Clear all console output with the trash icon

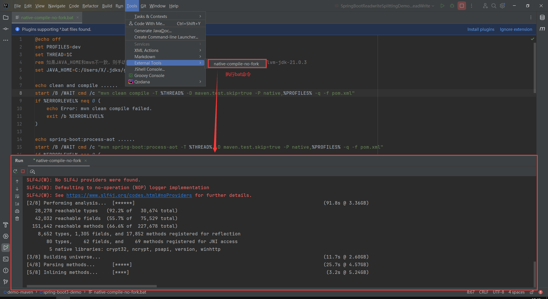17,219
